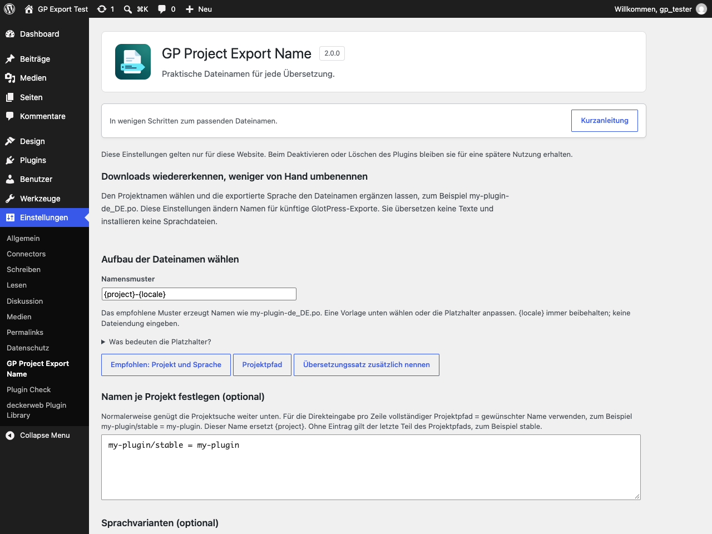Open the search icon in admin bar
This screenshot has height=534, width=712.
pos(128,9)
